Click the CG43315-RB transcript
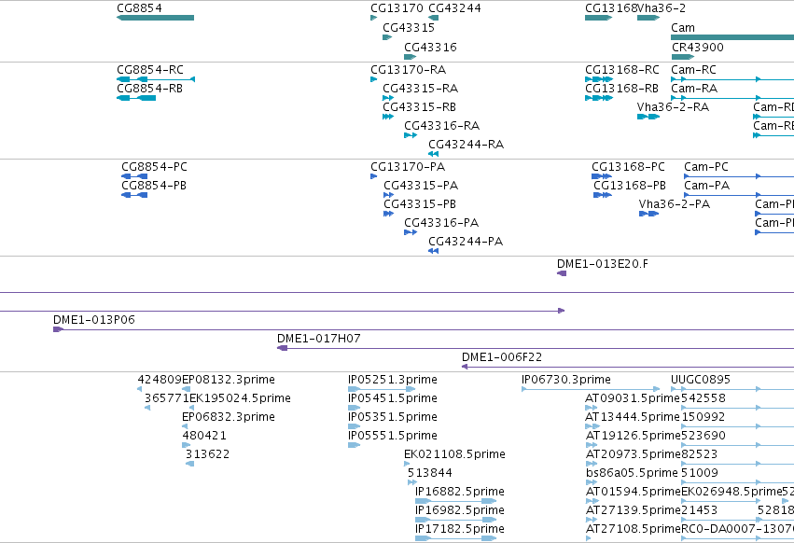The height and width of the screenshot is (543, 794). coord(388,117)
